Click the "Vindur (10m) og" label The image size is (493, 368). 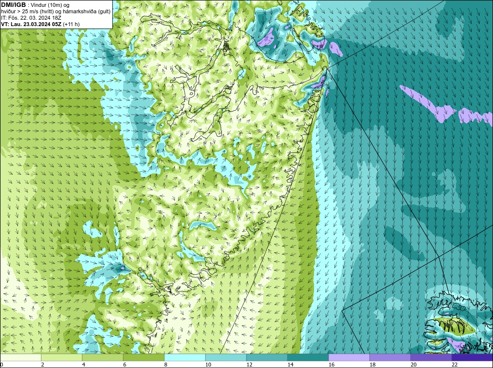click(x=51, y=5)
